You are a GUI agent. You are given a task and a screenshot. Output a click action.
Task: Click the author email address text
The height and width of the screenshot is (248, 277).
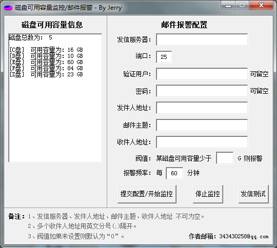tap(244, 236)
